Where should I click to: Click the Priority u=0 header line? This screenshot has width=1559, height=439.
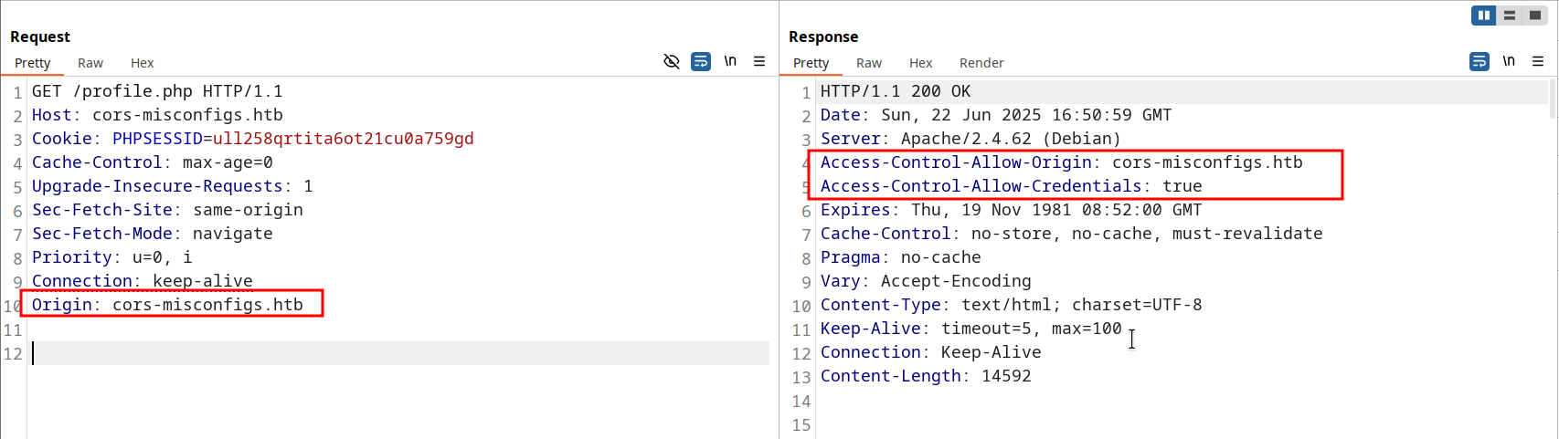pos(112,257)
